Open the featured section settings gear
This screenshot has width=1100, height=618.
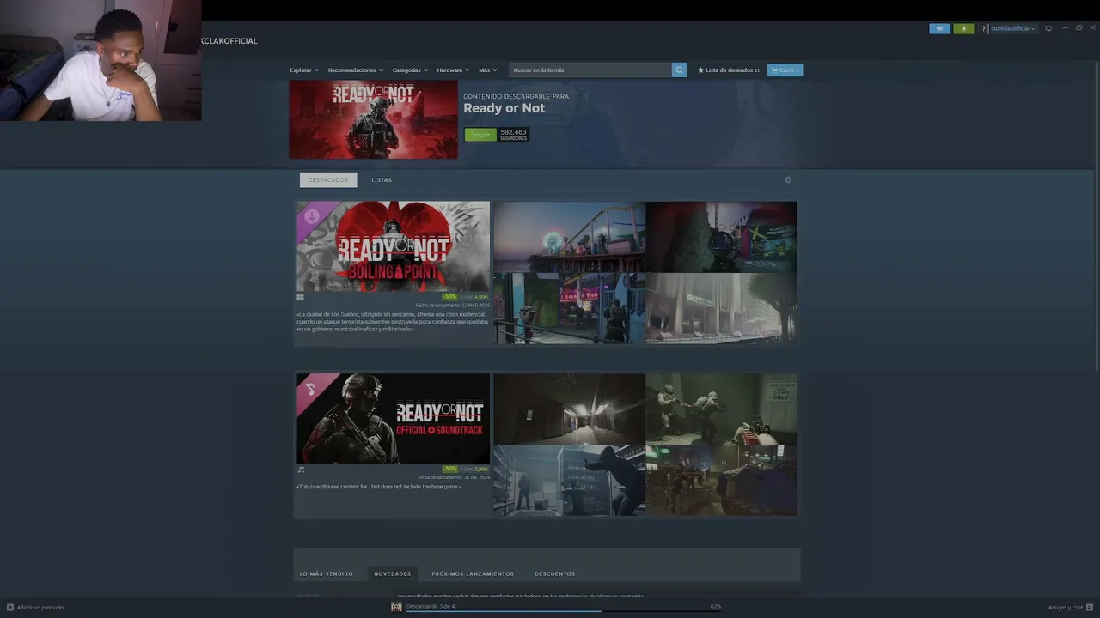pos(788,180)
